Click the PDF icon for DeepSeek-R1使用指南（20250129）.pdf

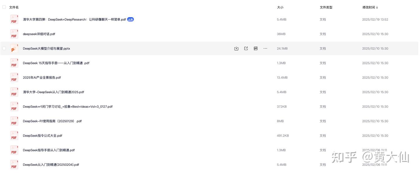coord(14,121)
